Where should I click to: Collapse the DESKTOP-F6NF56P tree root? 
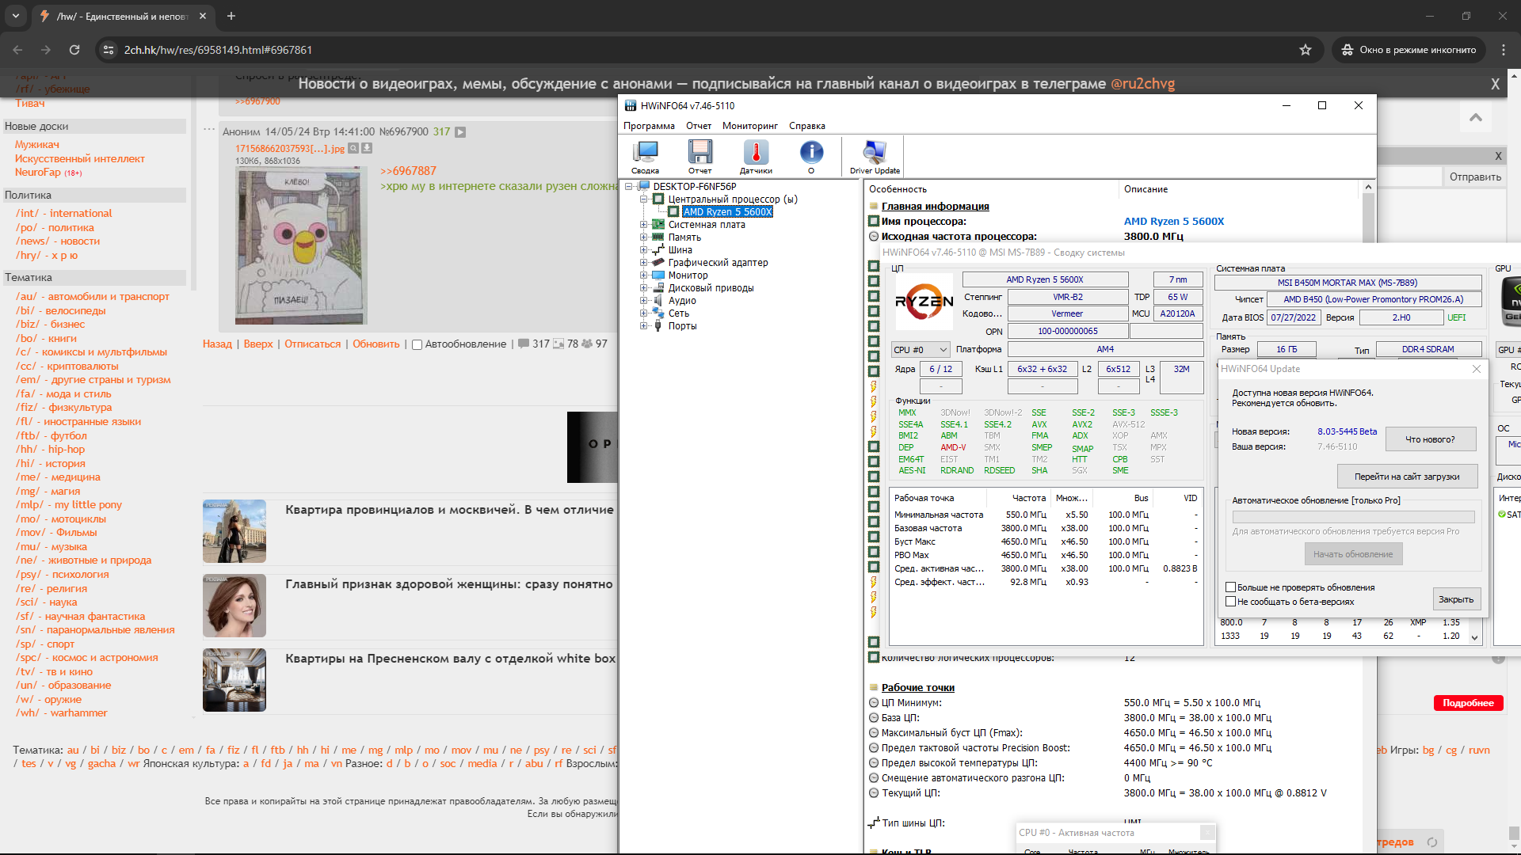click(630, 187)
